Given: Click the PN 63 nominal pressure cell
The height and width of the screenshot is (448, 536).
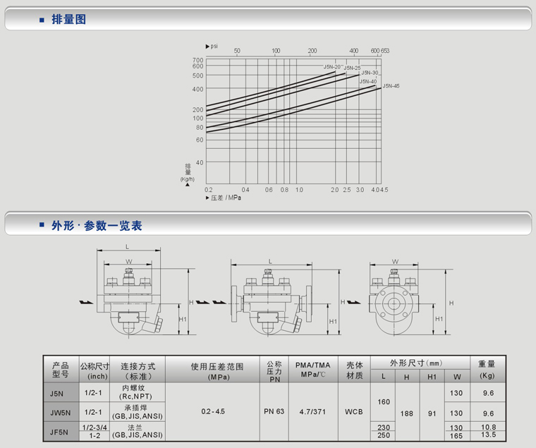Looking at the screenshot, I should tap(274, 411).
